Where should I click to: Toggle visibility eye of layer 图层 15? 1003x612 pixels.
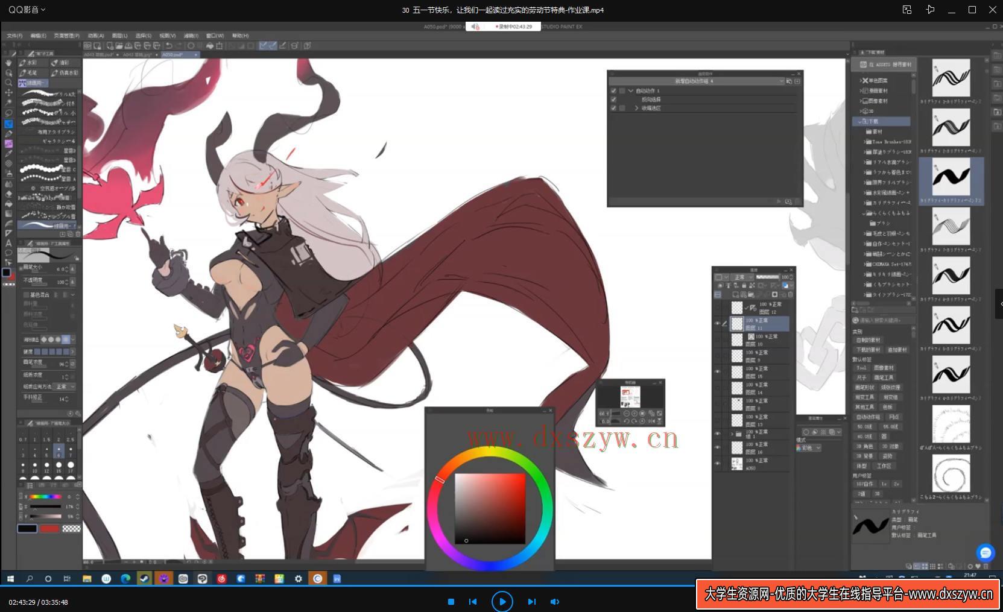pos(717,371)
